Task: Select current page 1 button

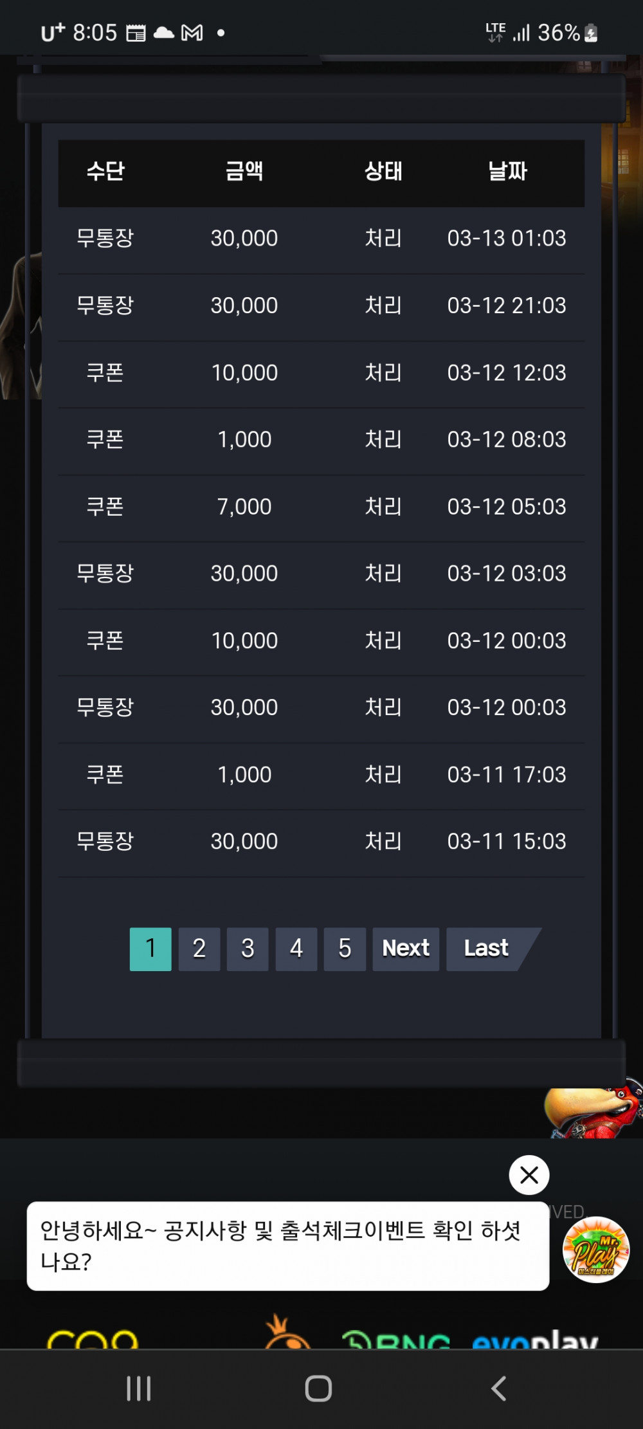Action: pos(150,949)
